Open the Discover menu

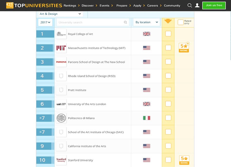click(x=88, y=5)
